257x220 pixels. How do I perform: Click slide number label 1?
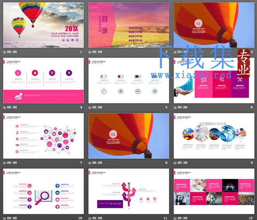[x=81, y=52]
